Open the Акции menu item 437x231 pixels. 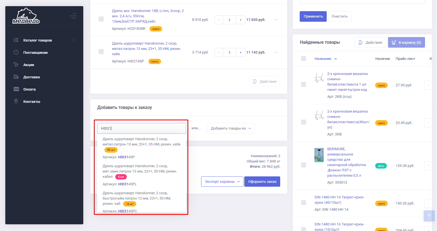pos(29,65)
